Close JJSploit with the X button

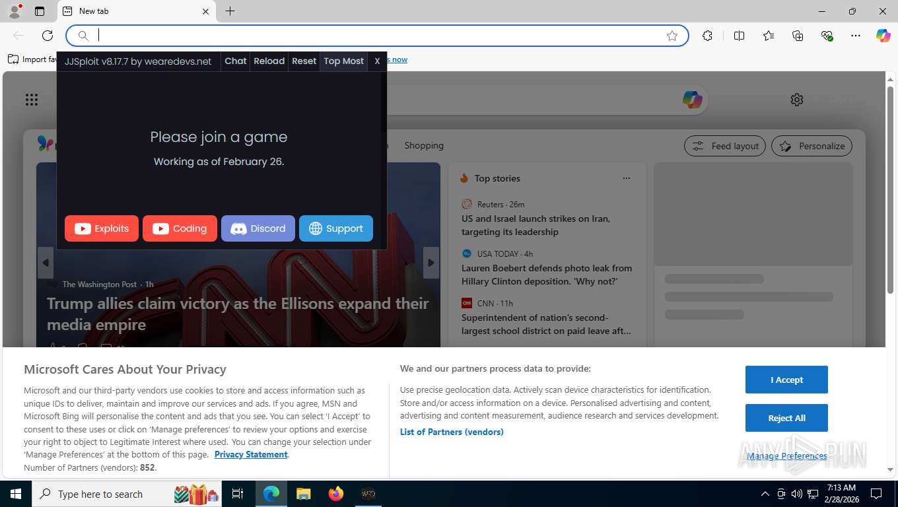coord(377,61)
